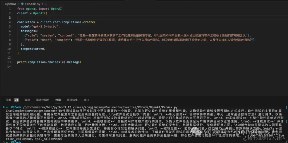Viewport: 288px width, 143px height.
Task: Click gutter line number 4
Action: pos(10,22)
